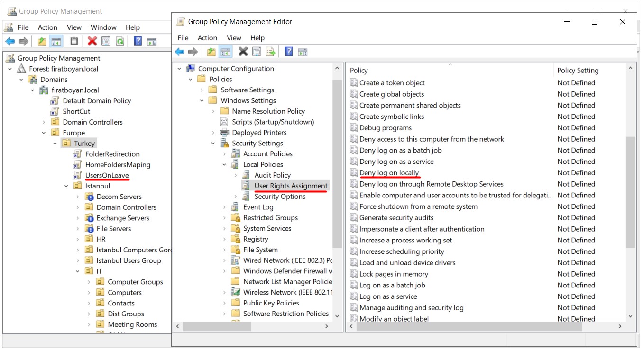Click the policy list vertical scrollbar thumb
The image size is (643, 350).
click(630, 192)
